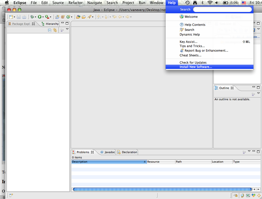Click the Last Edit Location icon

(x=114, y=17)
